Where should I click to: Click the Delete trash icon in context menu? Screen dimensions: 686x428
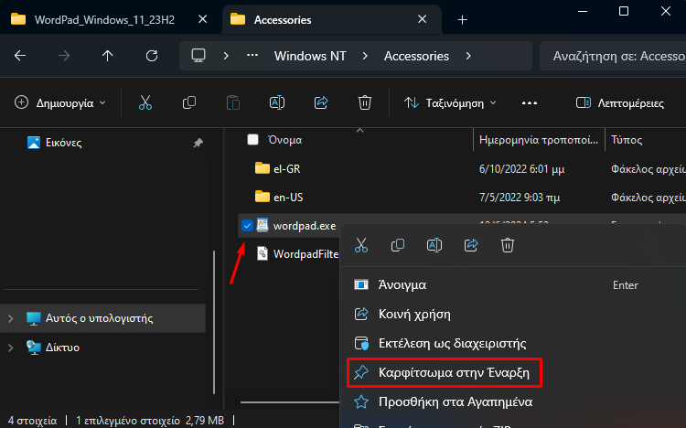508,245
